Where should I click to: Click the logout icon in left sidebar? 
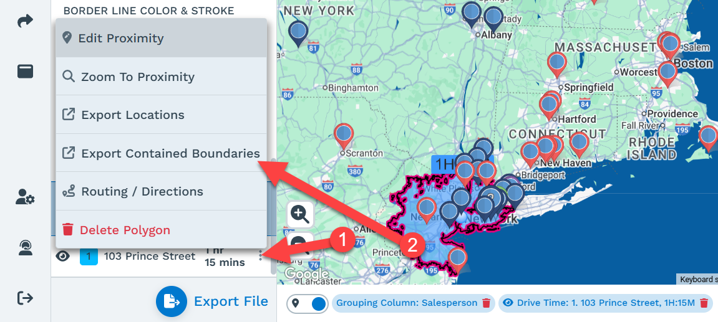25,298
